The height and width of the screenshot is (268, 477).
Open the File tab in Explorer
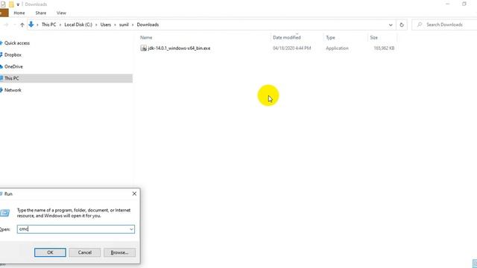coord(4,13)
